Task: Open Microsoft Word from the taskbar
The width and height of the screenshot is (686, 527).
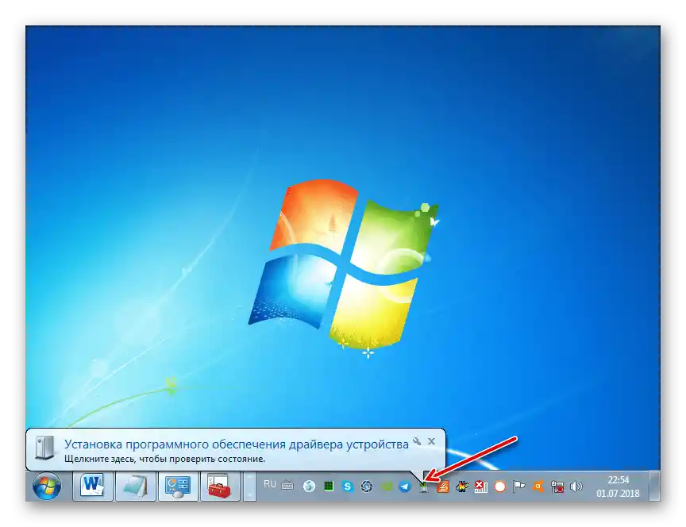Action: (x=93, y=486)
